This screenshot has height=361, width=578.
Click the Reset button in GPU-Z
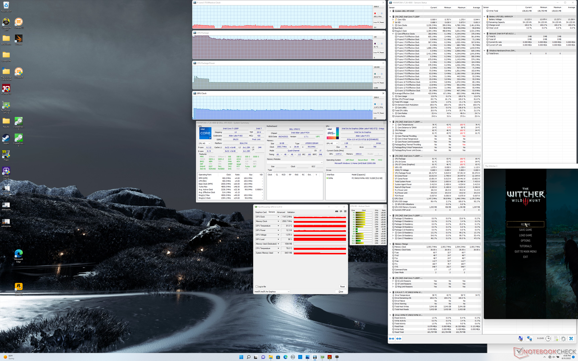tap(342, 287)
